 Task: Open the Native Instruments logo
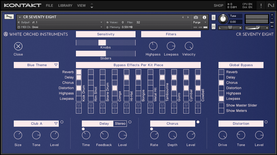coord(271,5)
